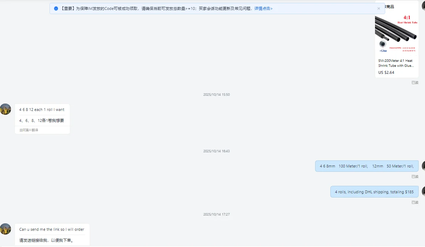Close the important notice banner
425x247 pixels.
coord(379,8)
